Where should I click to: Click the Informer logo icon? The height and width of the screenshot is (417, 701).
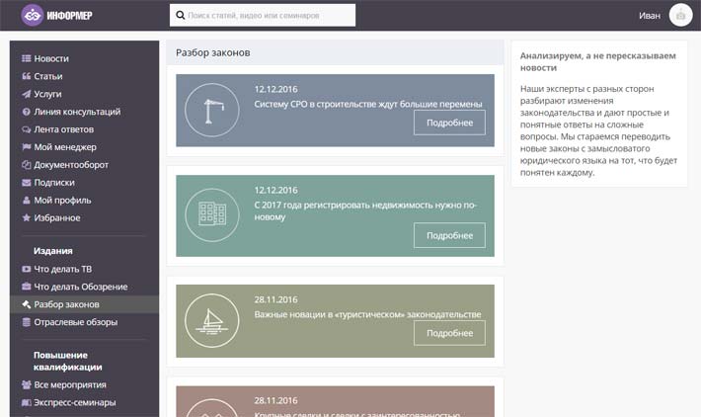(32, 15)
